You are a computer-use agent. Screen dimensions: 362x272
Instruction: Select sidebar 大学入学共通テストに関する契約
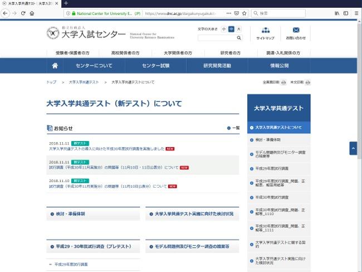[x=279, y=244]
